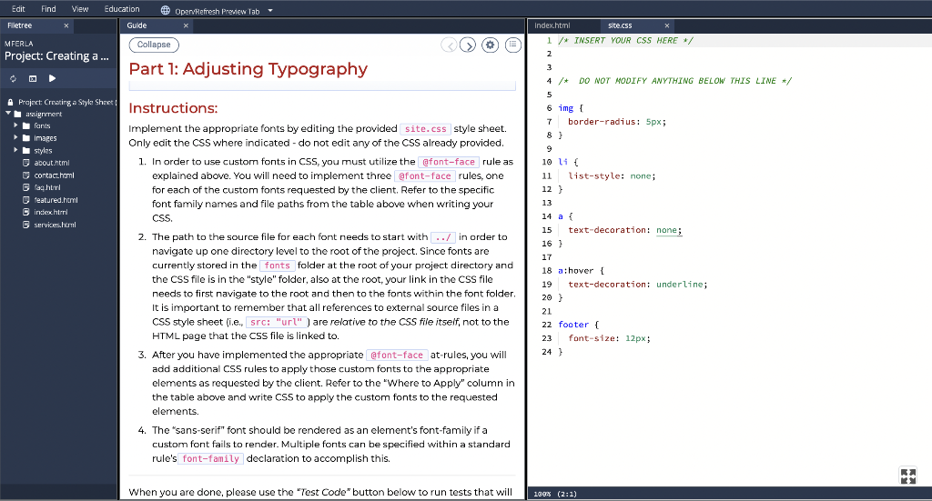This screenshot has height=501, width=932.
Task: Open the terminal icon in Filetree toolbar
Action: click(x=32, y=78)
